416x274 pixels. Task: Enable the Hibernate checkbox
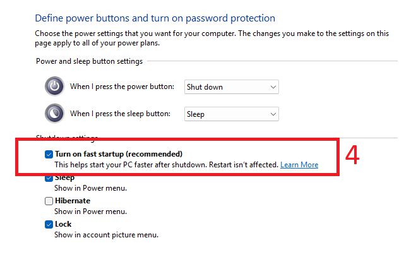(49, 201)
